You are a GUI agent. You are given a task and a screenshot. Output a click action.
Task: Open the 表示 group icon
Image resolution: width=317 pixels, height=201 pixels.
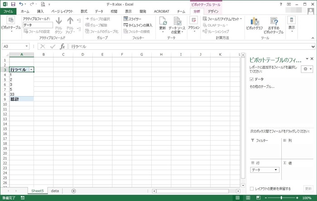coord(291,20)
